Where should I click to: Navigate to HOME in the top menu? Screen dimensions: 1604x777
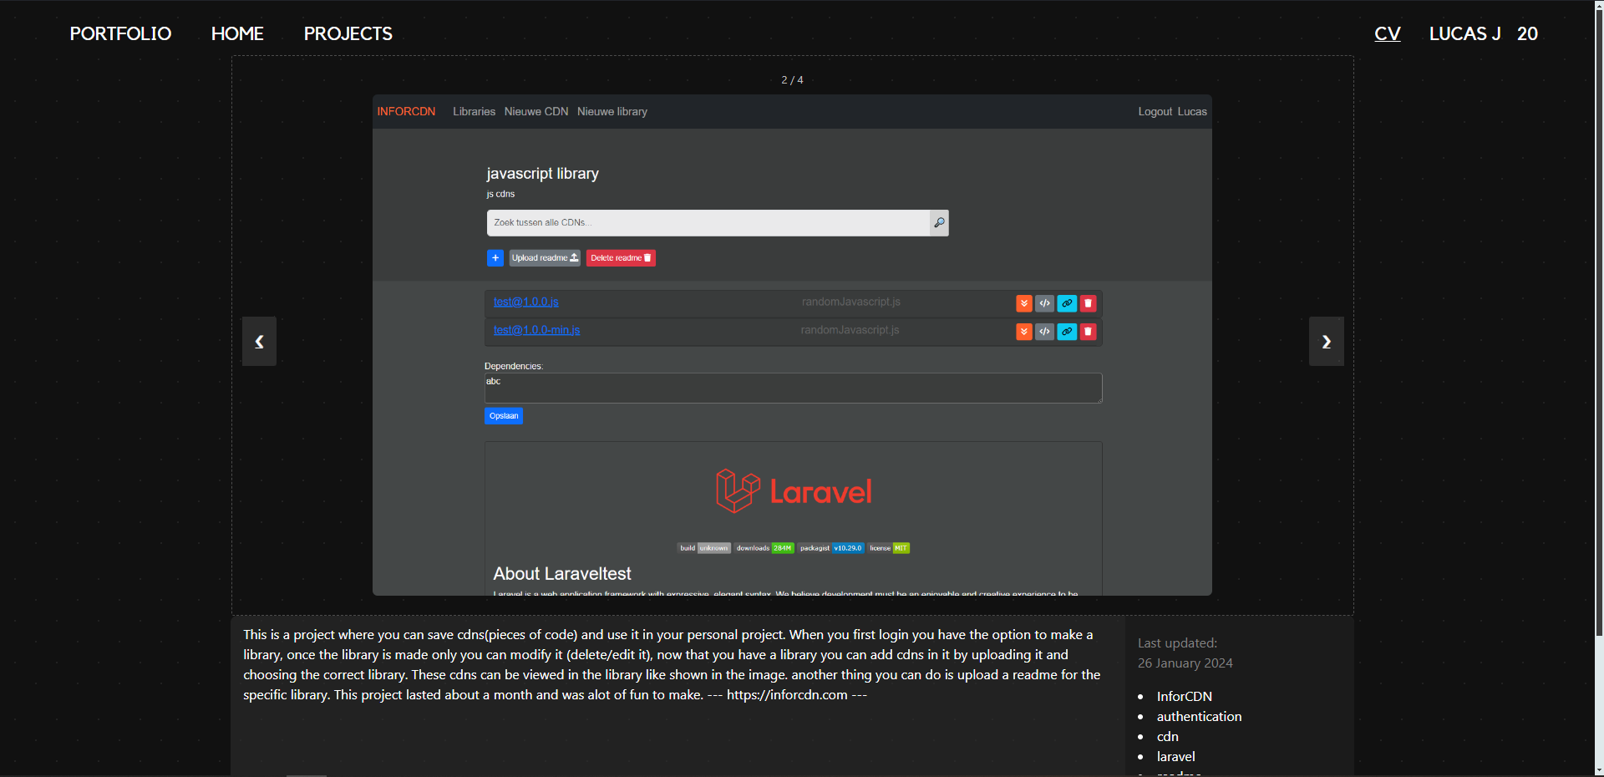click(x=237, y=33)
